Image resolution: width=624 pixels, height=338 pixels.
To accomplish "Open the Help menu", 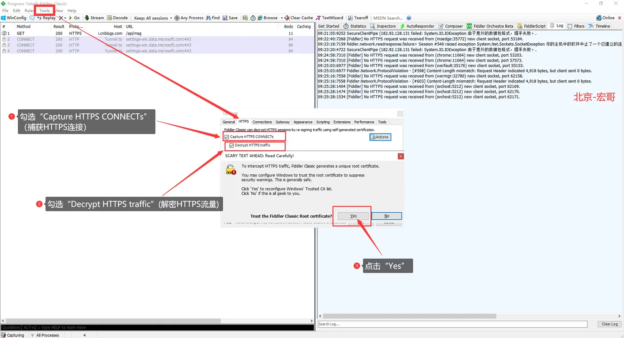I will point(72,10).
